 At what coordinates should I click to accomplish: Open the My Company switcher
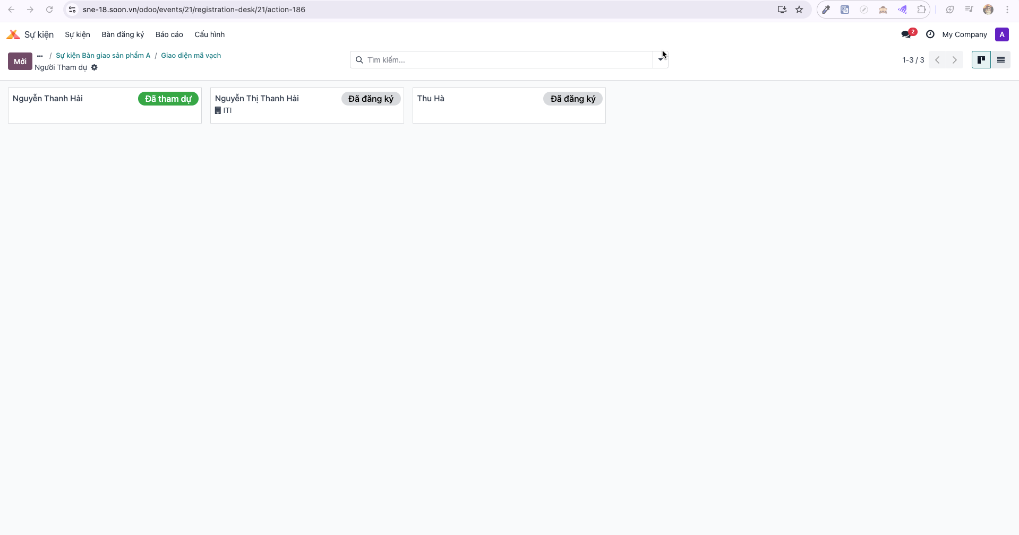[964, 34]
